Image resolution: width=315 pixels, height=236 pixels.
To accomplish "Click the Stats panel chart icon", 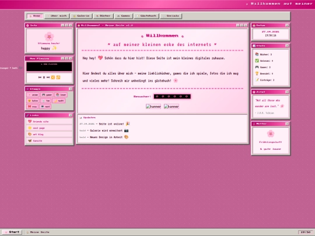I will pyautogui.click(x=254, y=46).
